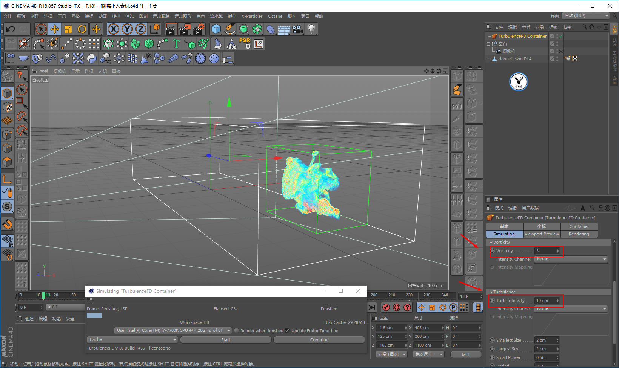619x368 pixels.
Task: Click the PSR reset icon
Action: [x=245, y=44]
